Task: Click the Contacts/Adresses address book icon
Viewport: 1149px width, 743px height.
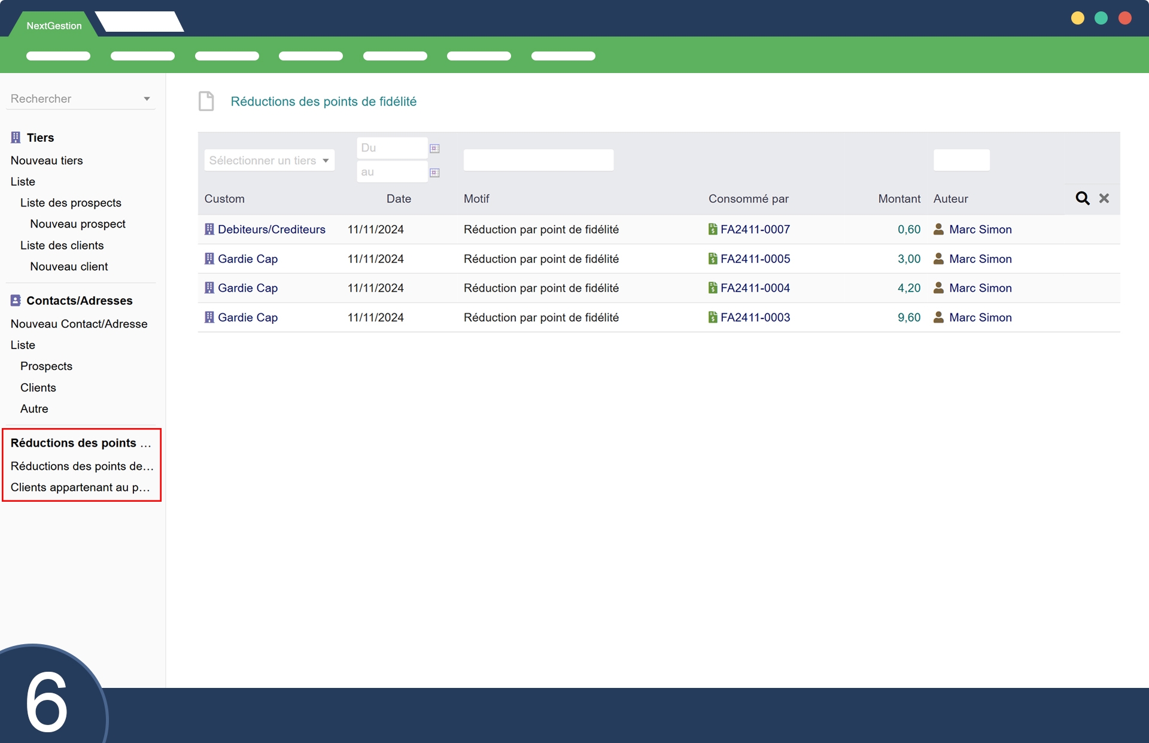Action: tap(16, 301)
